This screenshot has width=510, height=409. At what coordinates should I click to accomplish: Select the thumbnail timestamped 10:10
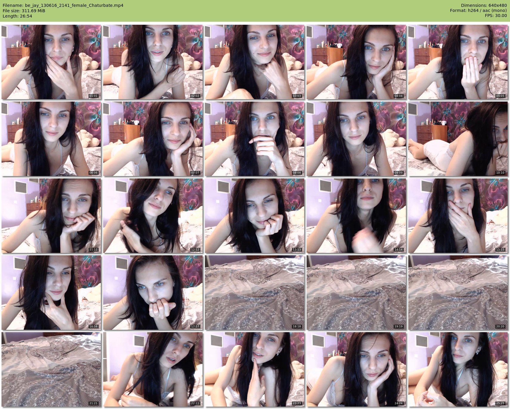[458, 139]
